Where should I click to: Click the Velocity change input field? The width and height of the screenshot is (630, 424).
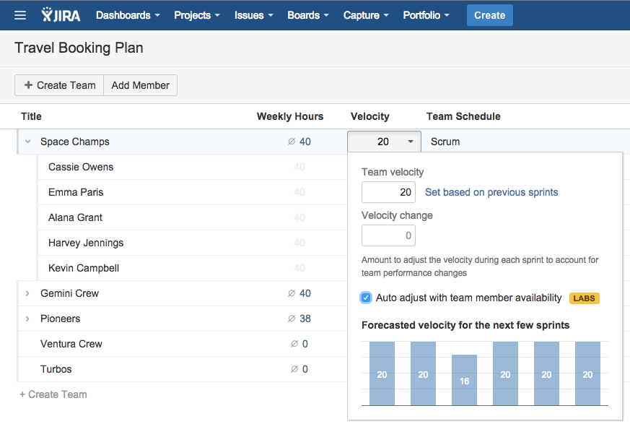click(388, 235)
